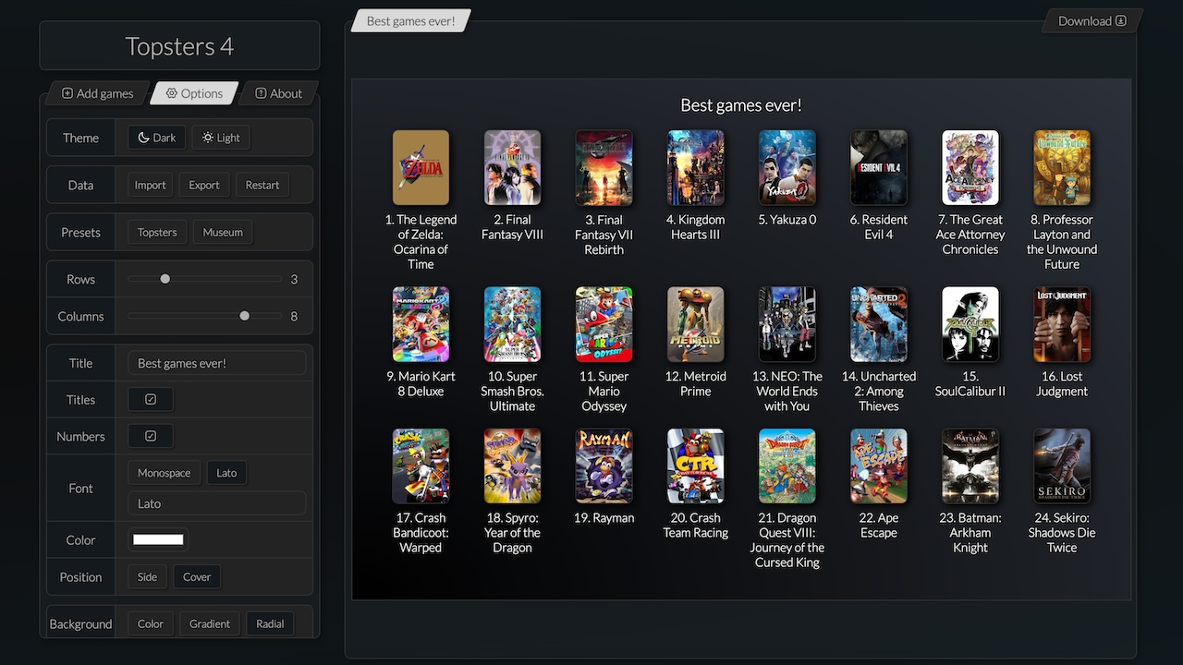Click the Resident Evil 4 cover

click(878, 167)
